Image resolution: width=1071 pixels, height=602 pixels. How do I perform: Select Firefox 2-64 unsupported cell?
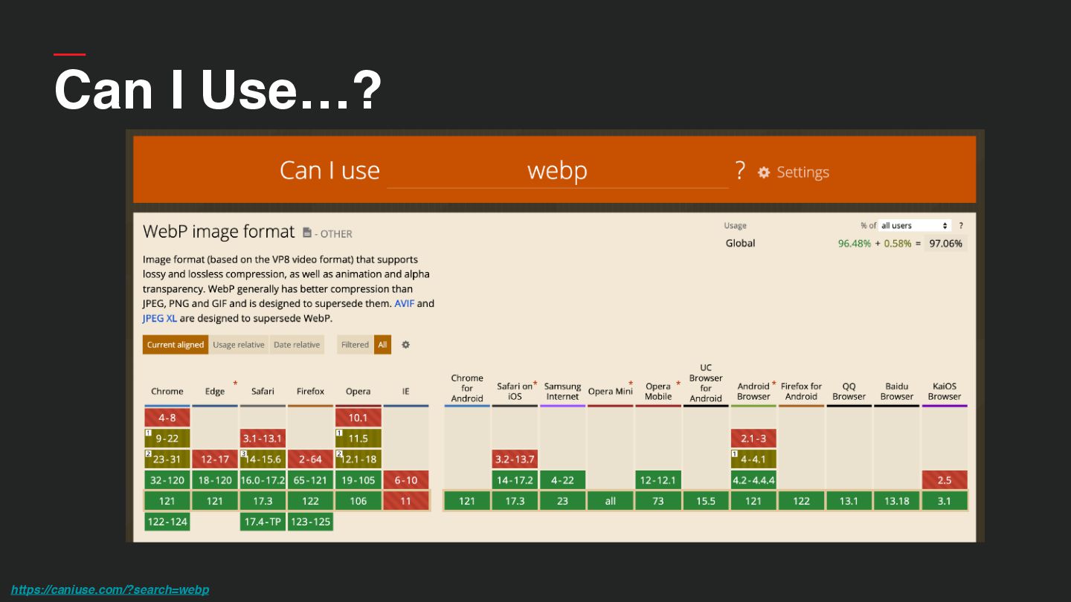pos(311,459)
